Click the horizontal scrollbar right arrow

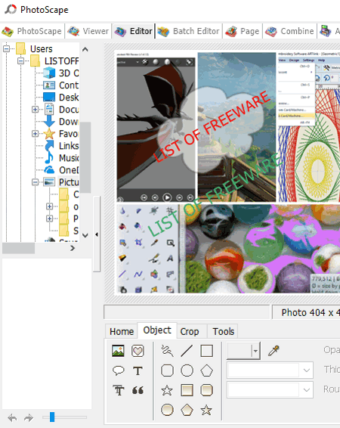[x=73, y=248]
